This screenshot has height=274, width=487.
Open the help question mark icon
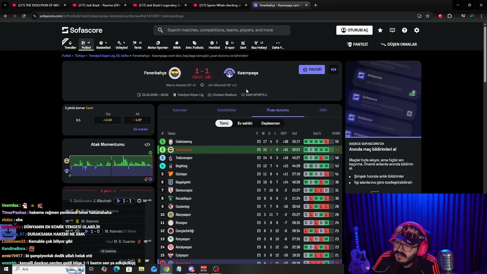(404, 30)
